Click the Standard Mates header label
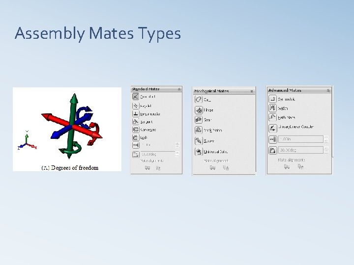Screen dimensions: 354x265 tap(146, 89)
